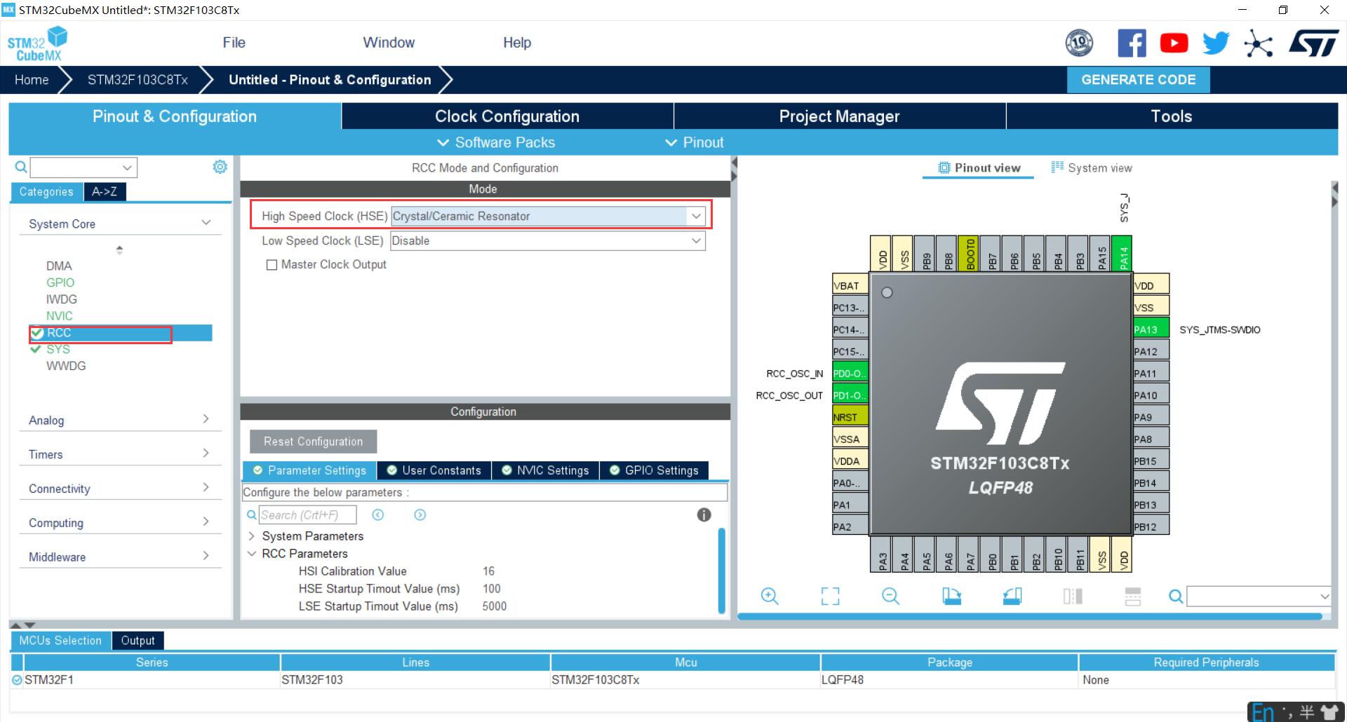Select the green PA13 pin
This screenshot has height=722, width=1347.
click(1151, 329)
